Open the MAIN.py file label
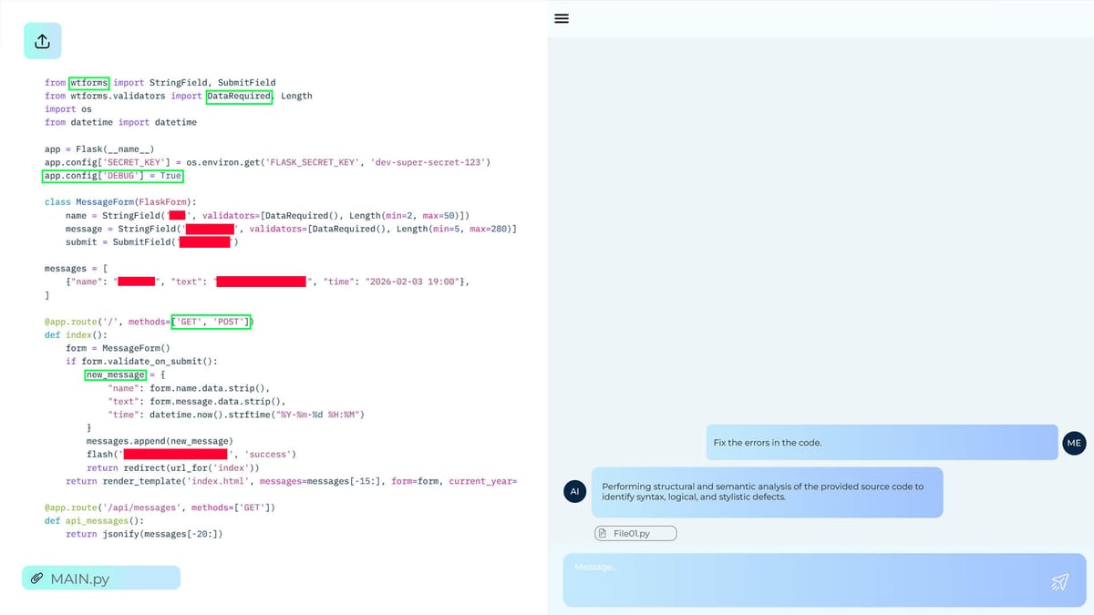Screen dimensions: 1094x615 coord(80,579)
